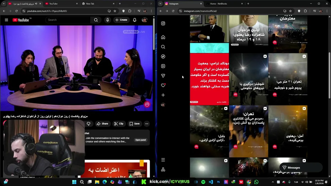Click the Instagram page vertical scrollbar

[x=329, y=75]
